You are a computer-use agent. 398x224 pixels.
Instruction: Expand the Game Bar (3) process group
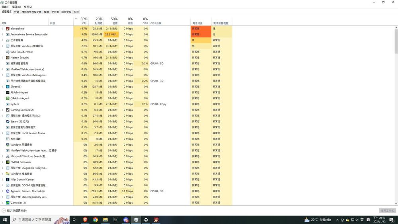[3, 203]
